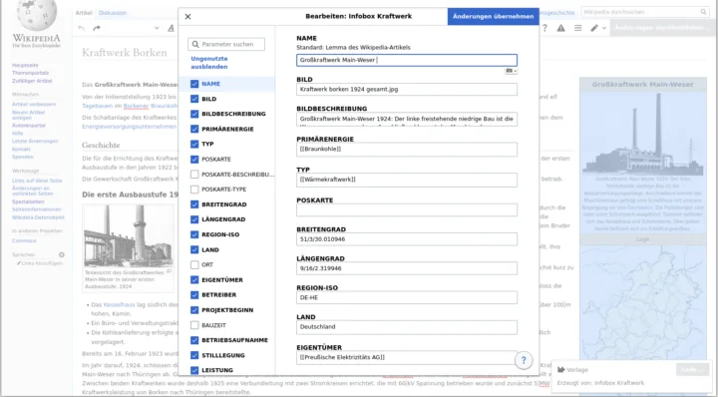Open the Artikel tab
The image size is (718, 397).
click(x=84, y=13)
